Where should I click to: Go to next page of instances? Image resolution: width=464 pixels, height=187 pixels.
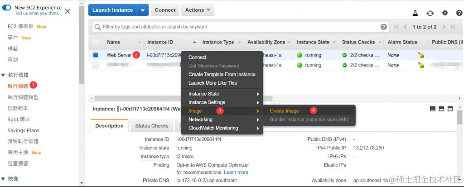444,27
